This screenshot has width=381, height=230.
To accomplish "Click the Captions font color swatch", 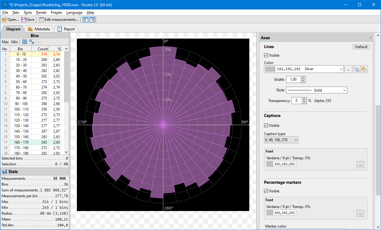I will click(270, 164).
